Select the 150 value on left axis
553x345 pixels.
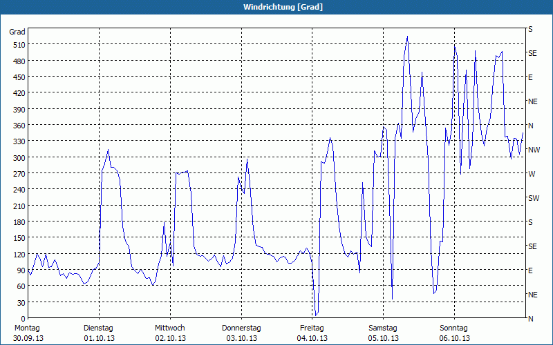coord(19,238)
